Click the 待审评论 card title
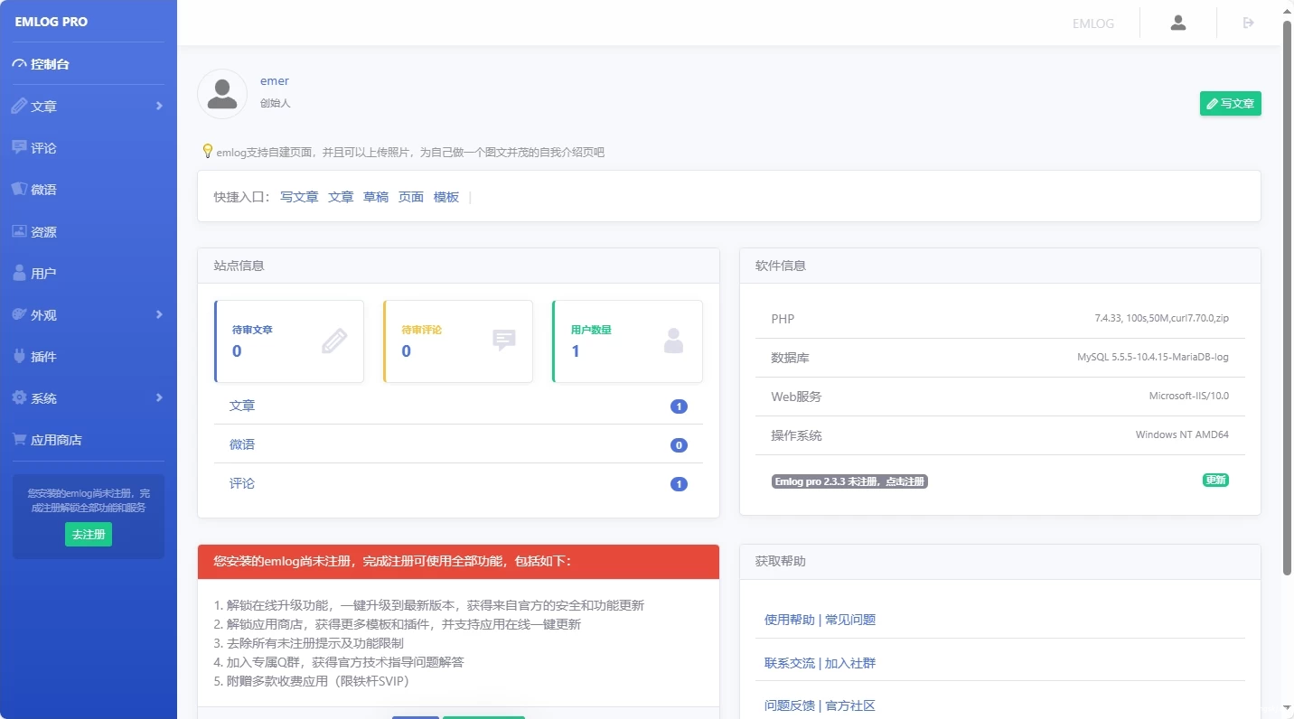 click(422, 330)
